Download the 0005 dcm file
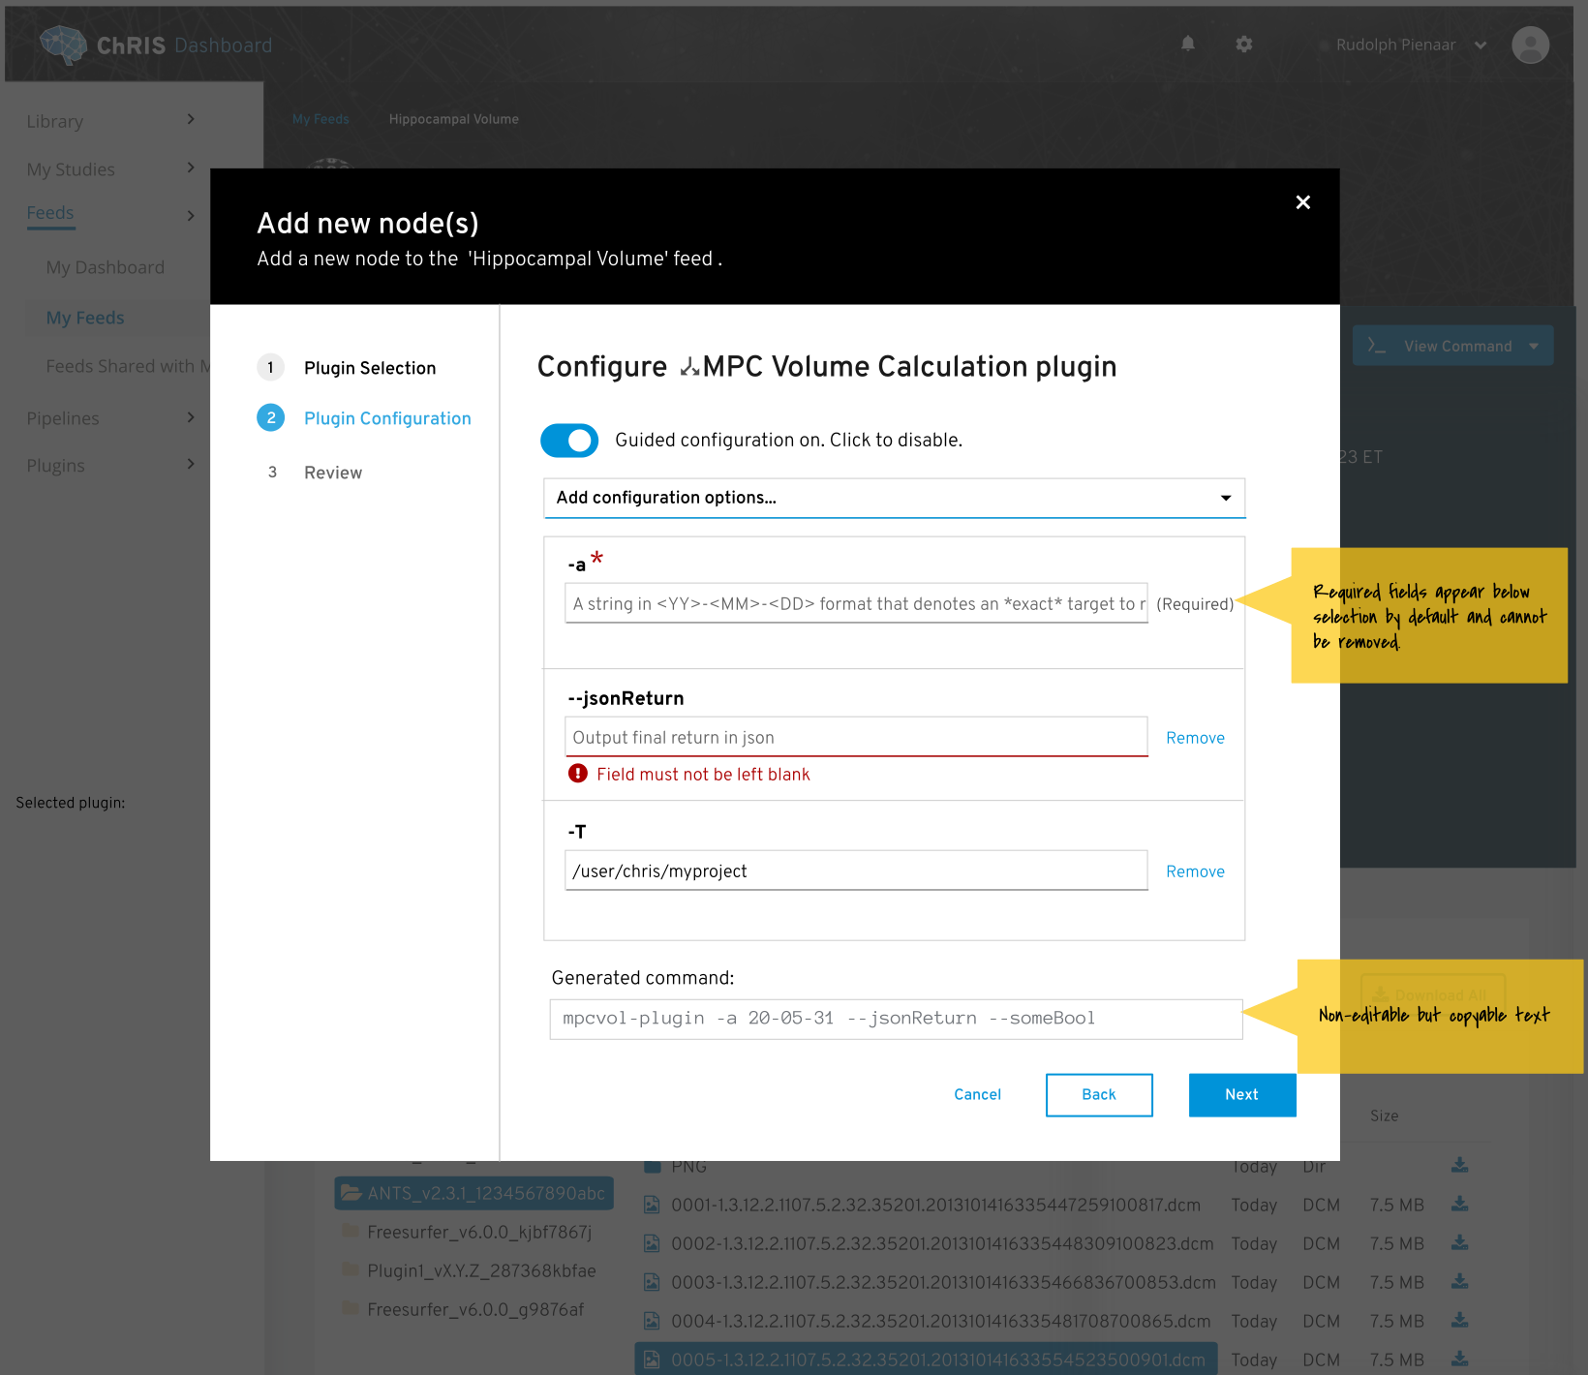Viewport: 1588px width, 1375px height. point(1460,1359)
